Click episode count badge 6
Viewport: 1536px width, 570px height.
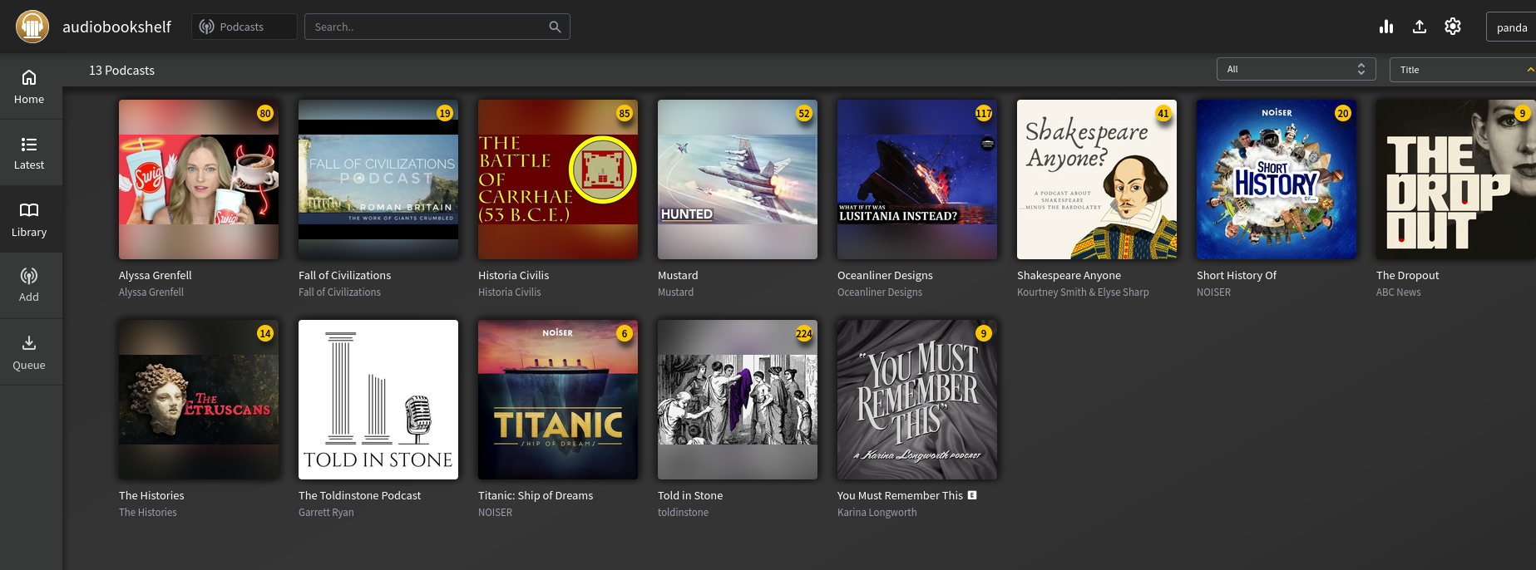625,333
